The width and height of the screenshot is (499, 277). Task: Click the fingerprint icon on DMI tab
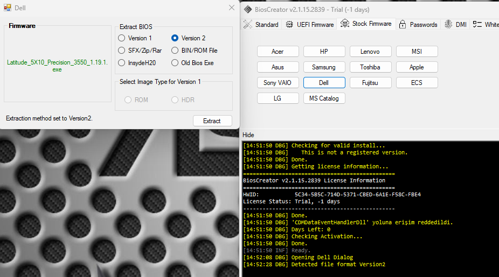coord(448,24)
